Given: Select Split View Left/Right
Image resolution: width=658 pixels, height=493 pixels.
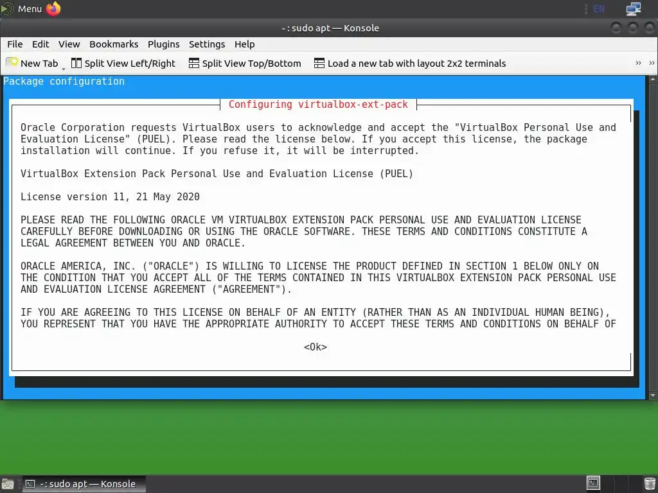Looking at the screenshot, I should pos(123,64).
